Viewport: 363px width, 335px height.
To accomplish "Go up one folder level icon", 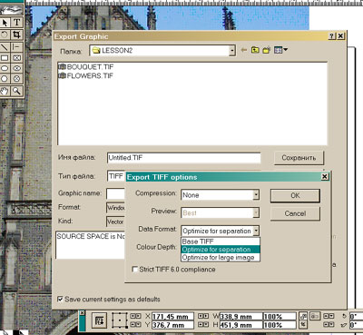I will point(255,50).
